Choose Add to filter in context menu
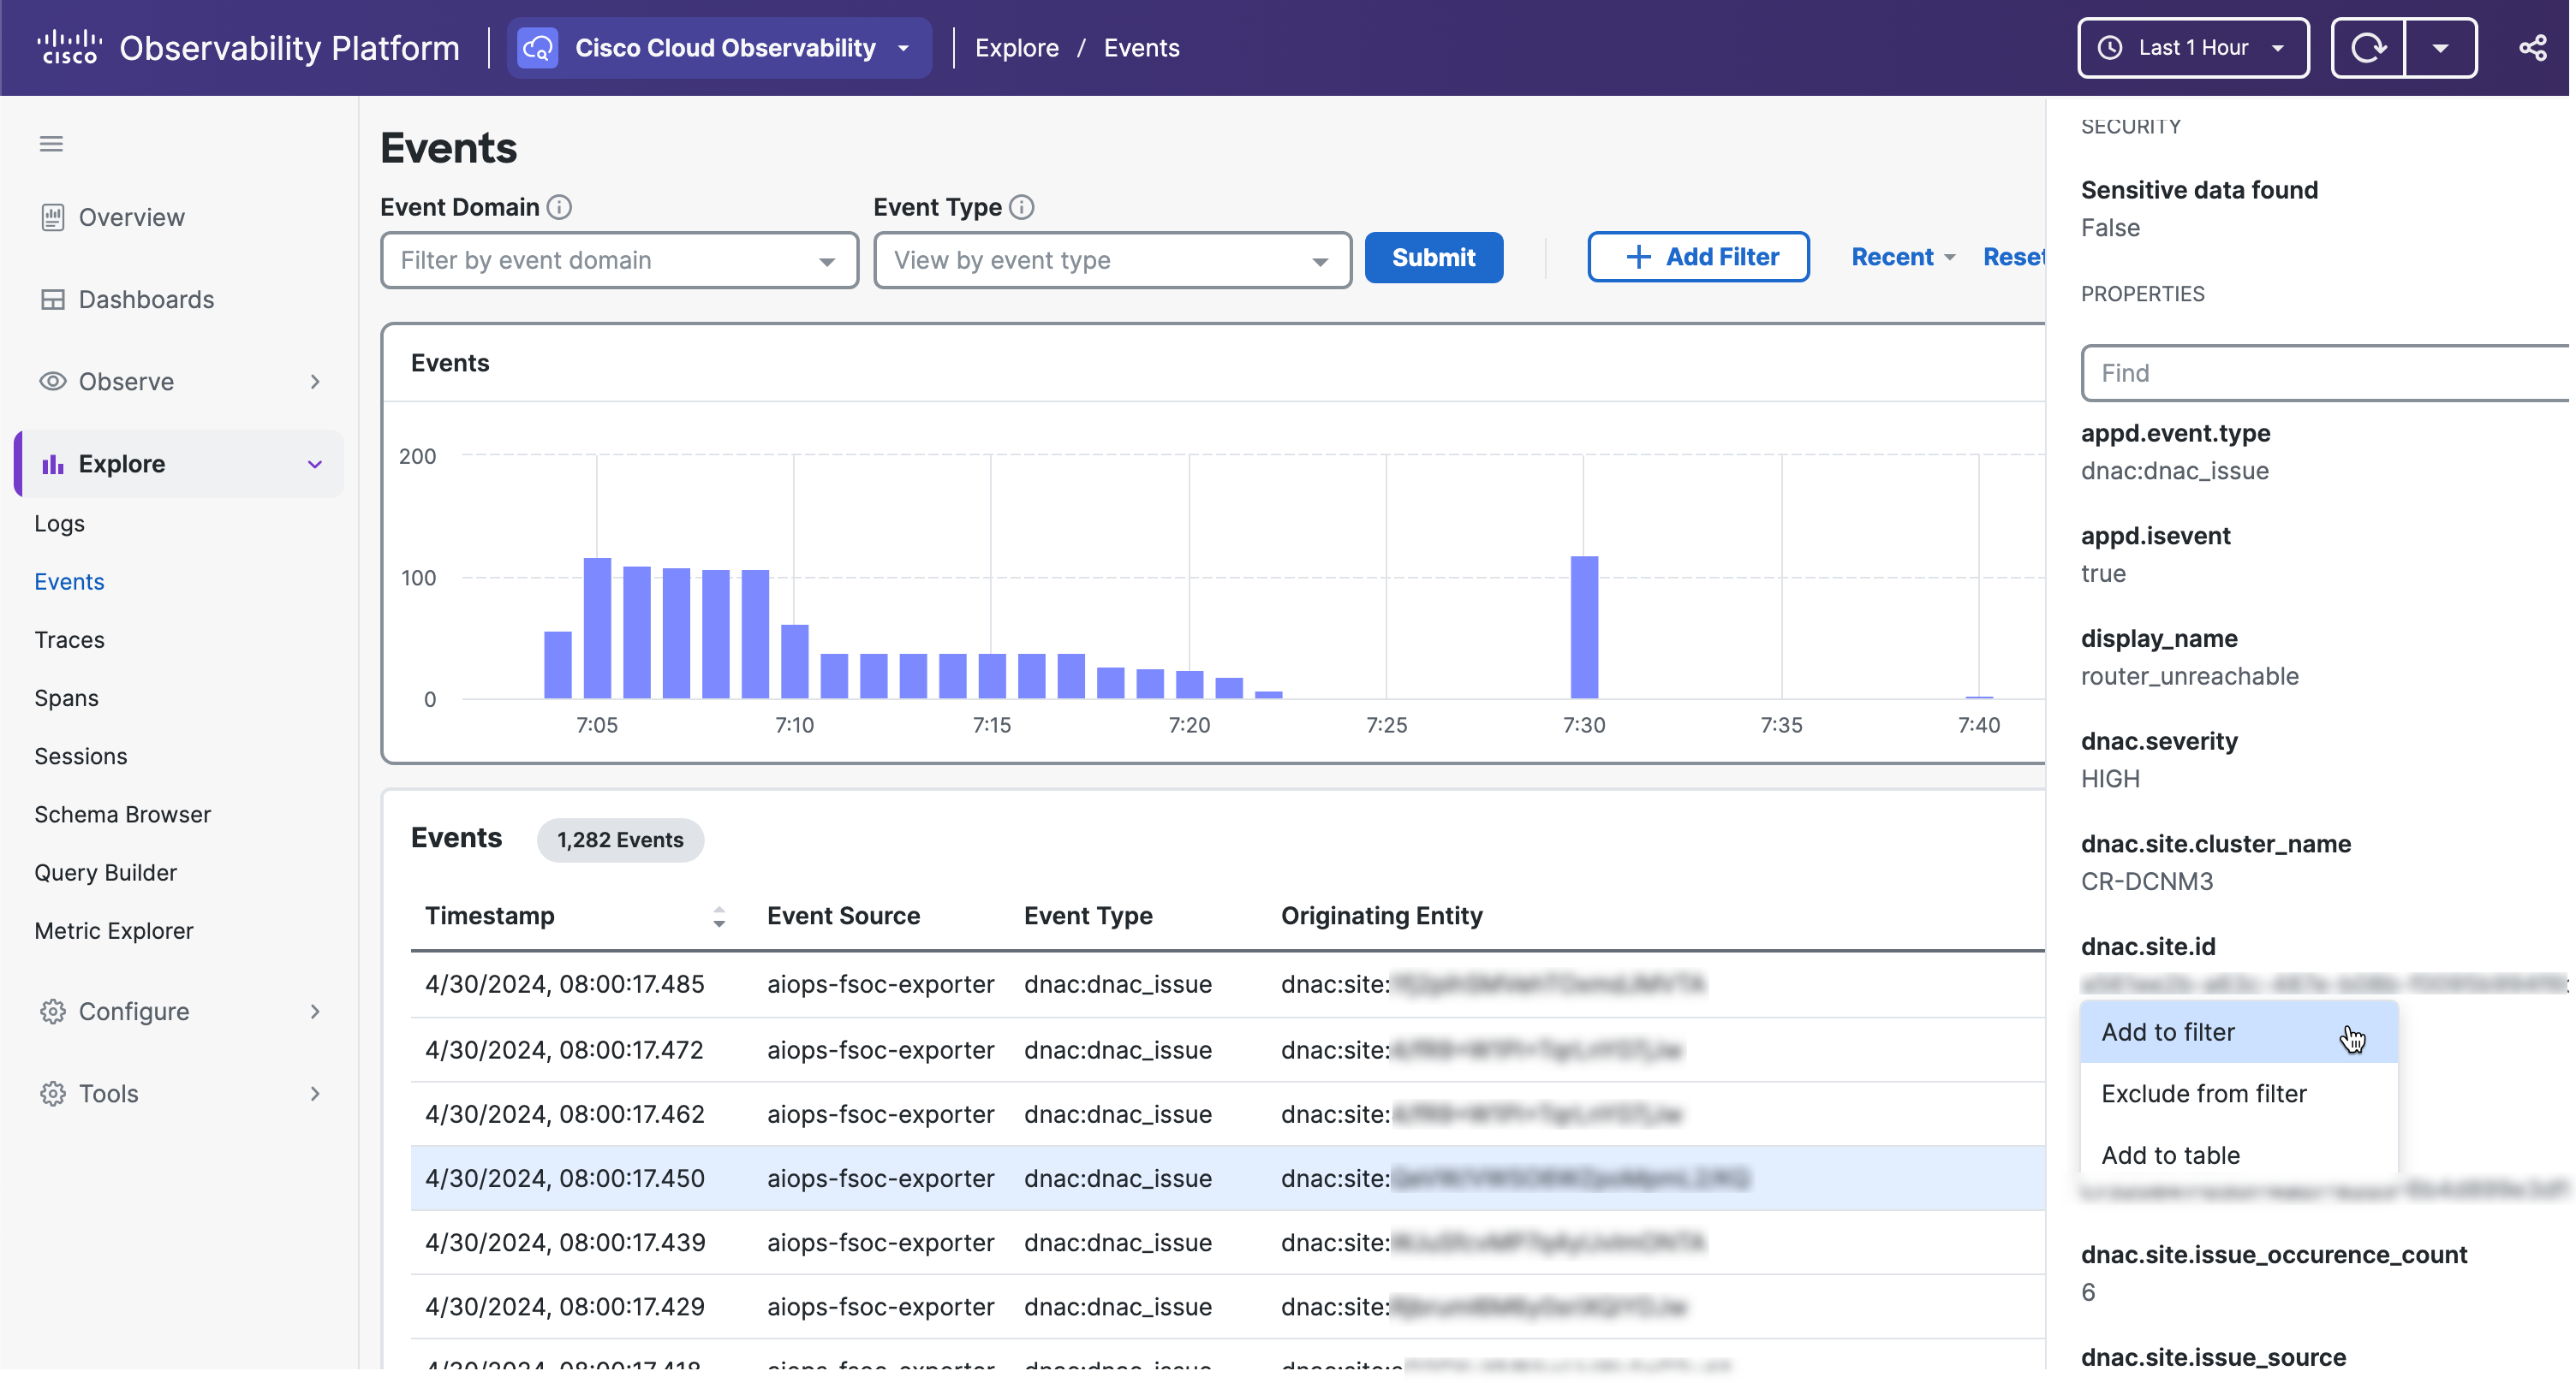Image resolution: width=2576 pixels, height=1383 pixels. [x=2238, y=1031]
